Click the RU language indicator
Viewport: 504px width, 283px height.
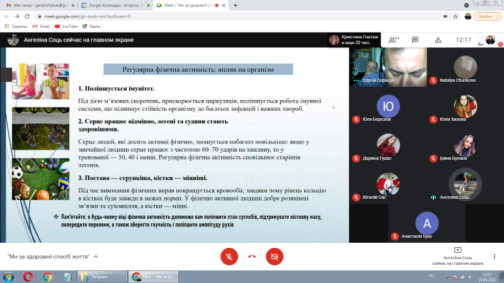tap(432, 276)
